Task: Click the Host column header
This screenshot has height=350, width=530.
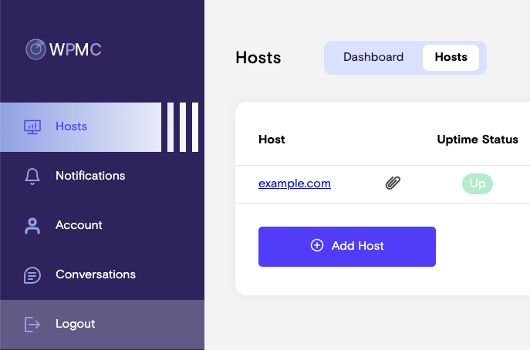Action: point(272,140)
